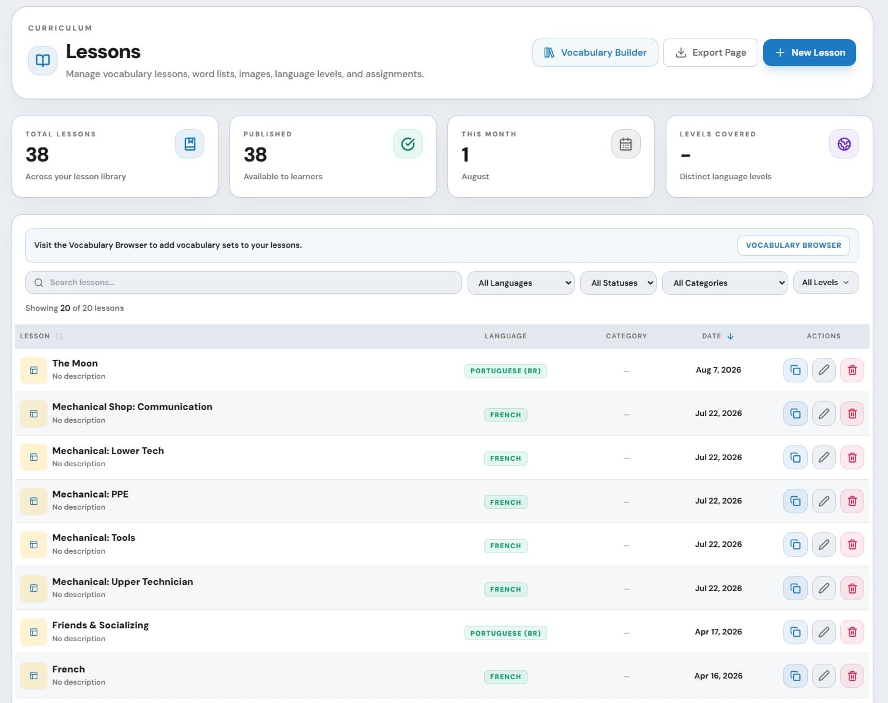Delete the French lesson

click(x=852, y=676)
